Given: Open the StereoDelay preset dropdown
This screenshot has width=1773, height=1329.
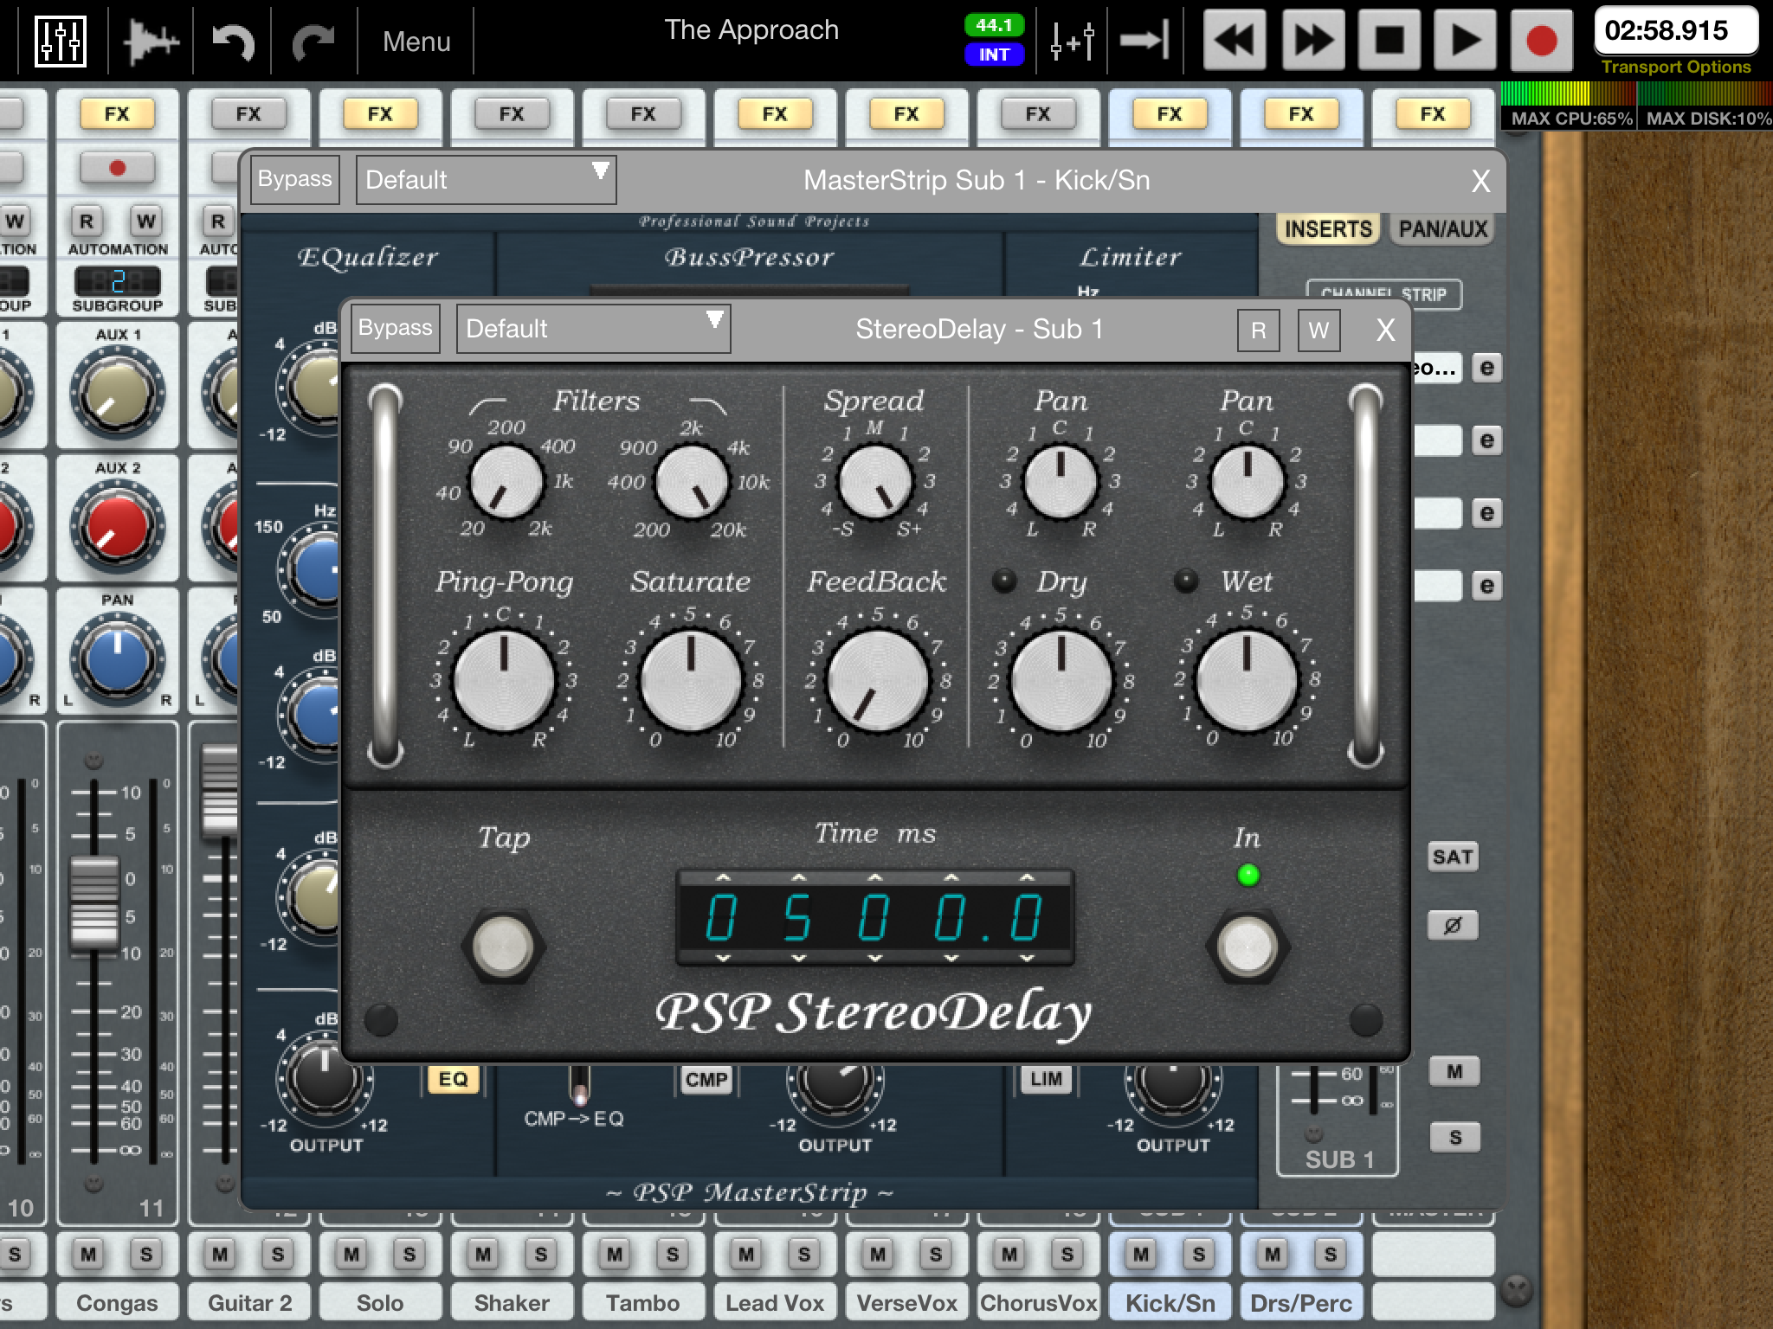Looking at the screenshot, I should (x=593, y=328).
